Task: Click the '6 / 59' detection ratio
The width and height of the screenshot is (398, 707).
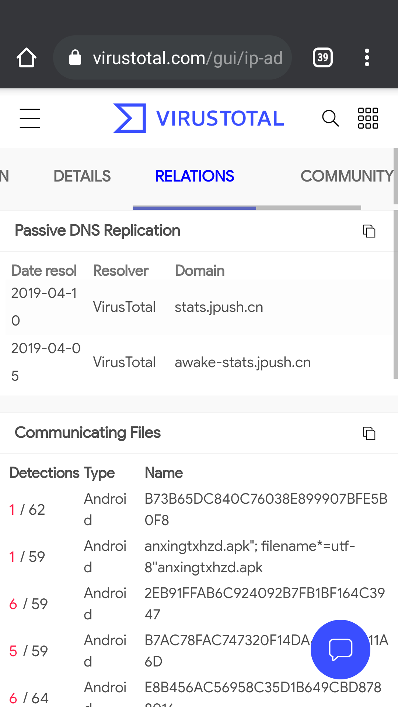Action: [28, 604]
